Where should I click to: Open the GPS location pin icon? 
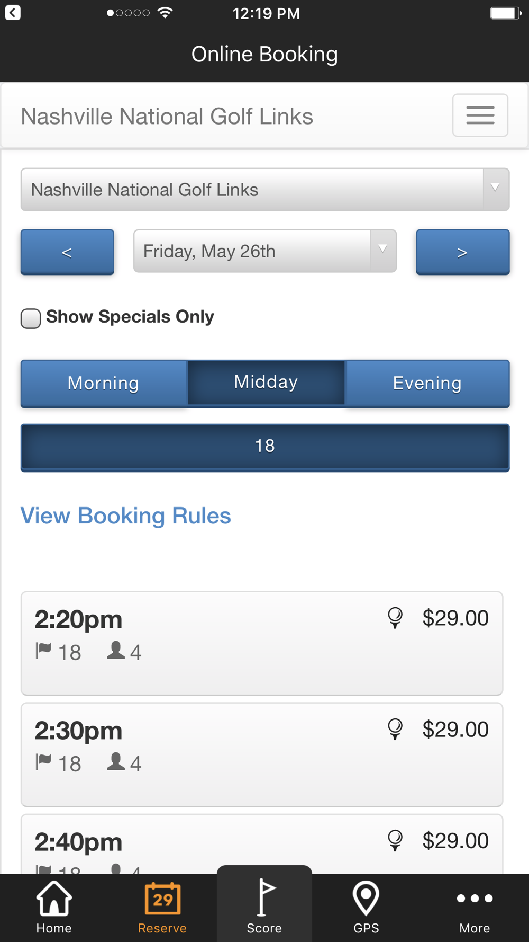[x=366, y=898]
